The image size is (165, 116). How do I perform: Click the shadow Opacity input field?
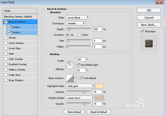pos(97,104)
